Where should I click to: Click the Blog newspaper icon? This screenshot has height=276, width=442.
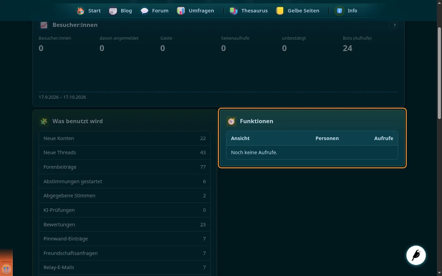pyautogui.click(x=113, y=11)
